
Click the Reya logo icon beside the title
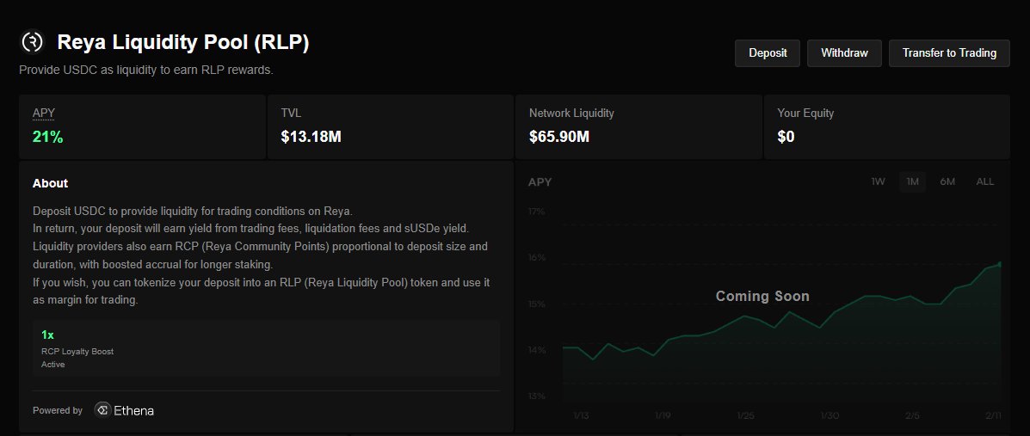[x=32, y=42]
